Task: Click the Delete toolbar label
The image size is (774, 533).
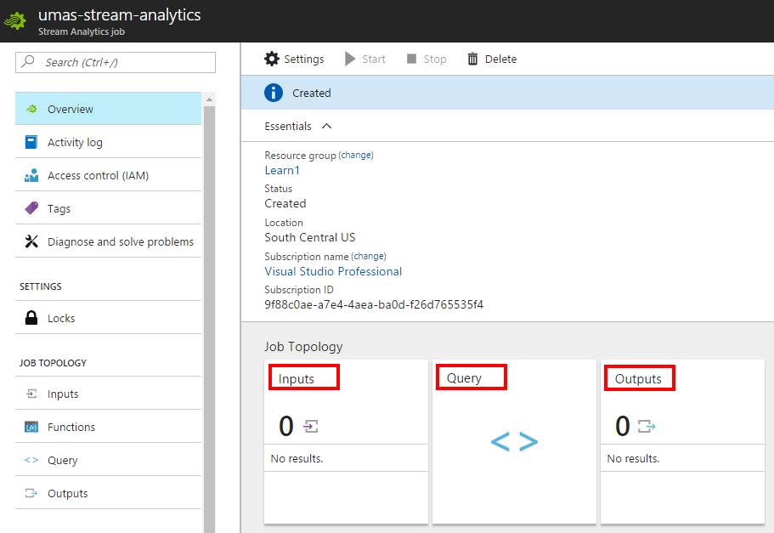Action: [501, 60]
